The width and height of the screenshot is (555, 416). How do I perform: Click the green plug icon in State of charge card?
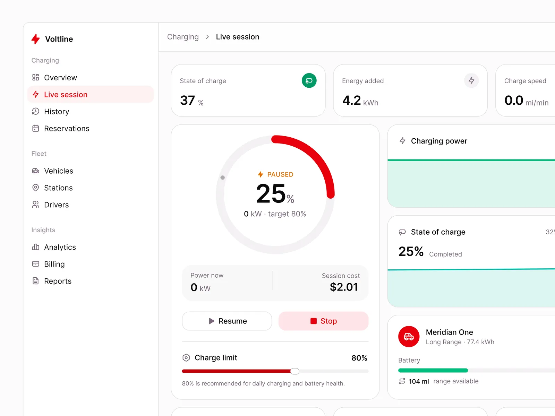[x=309, y=80]
